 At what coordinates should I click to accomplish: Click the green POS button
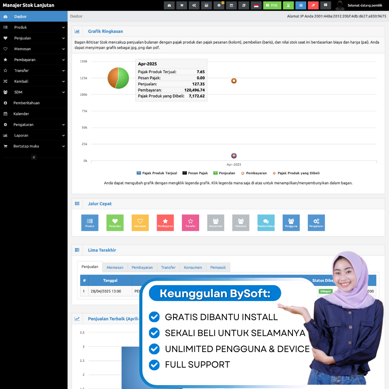point(272,5)
